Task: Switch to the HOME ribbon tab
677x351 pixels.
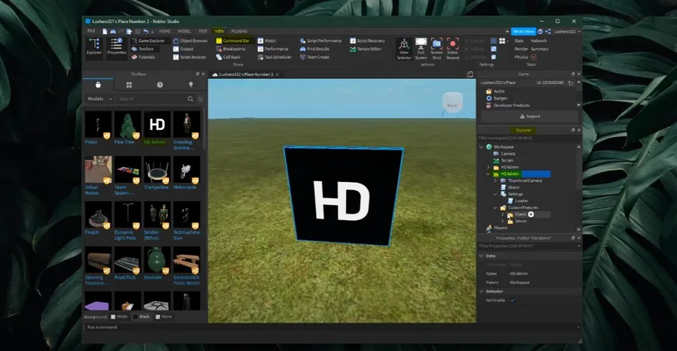Action: (x=165, y=31)
